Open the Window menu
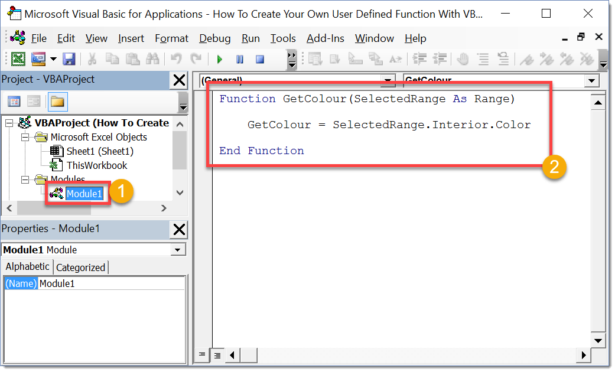The image size is (615, 372). [x=374, y=38]
